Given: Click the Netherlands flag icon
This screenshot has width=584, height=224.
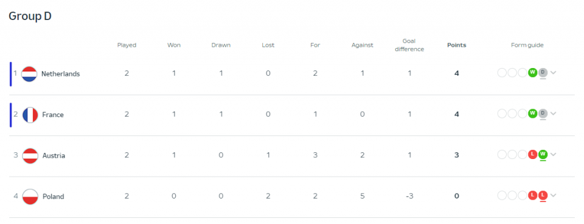Looking at the screenshot, I should click(x=29, y=74).
